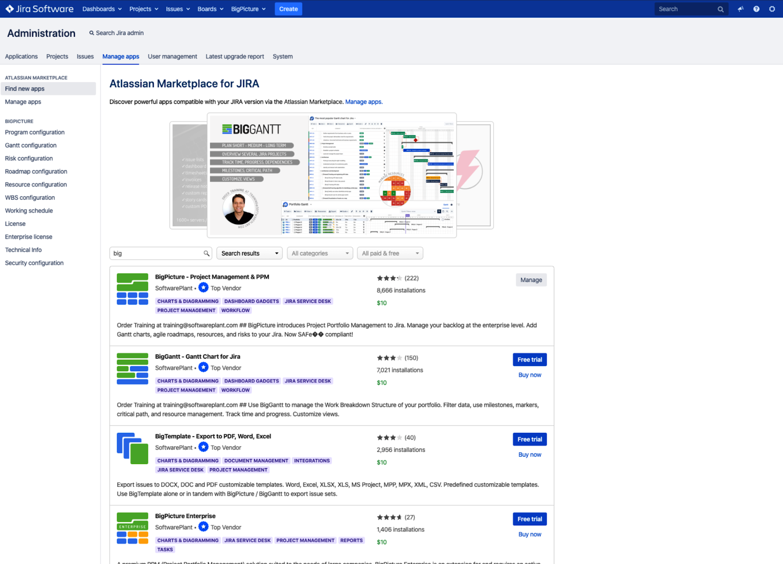Open the Issues dropdown in top bar

point(178,9)
